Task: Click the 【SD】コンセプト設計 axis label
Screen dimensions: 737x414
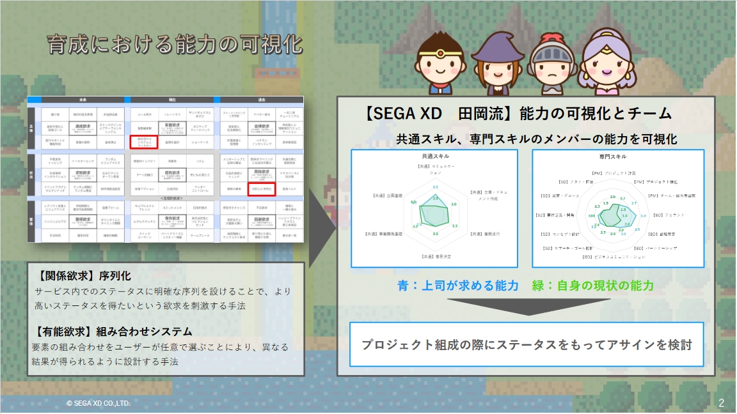Action: (560, 234)
